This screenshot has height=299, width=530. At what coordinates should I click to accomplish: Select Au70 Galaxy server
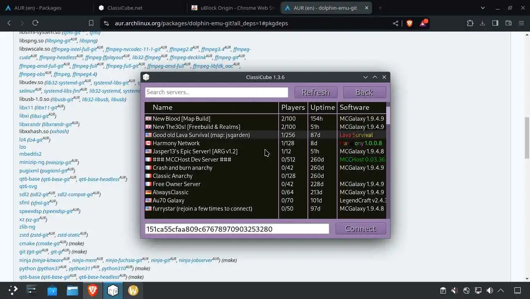tap(265, 200)
